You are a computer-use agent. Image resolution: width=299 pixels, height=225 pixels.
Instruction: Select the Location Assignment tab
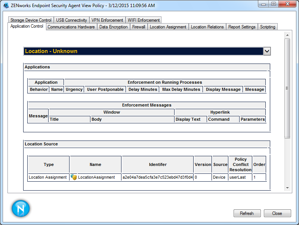click(x=168, y=27)
